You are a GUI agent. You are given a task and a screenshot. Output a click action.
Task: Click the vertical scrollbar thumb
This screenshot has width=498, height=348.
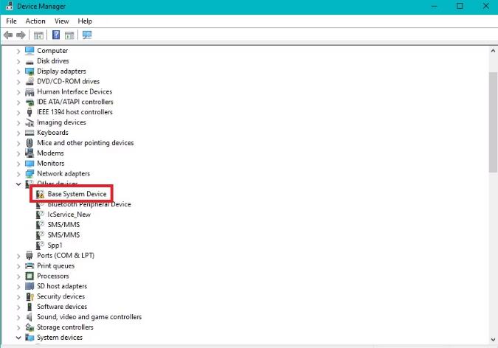pyautogui.click(x=493, y=122)
